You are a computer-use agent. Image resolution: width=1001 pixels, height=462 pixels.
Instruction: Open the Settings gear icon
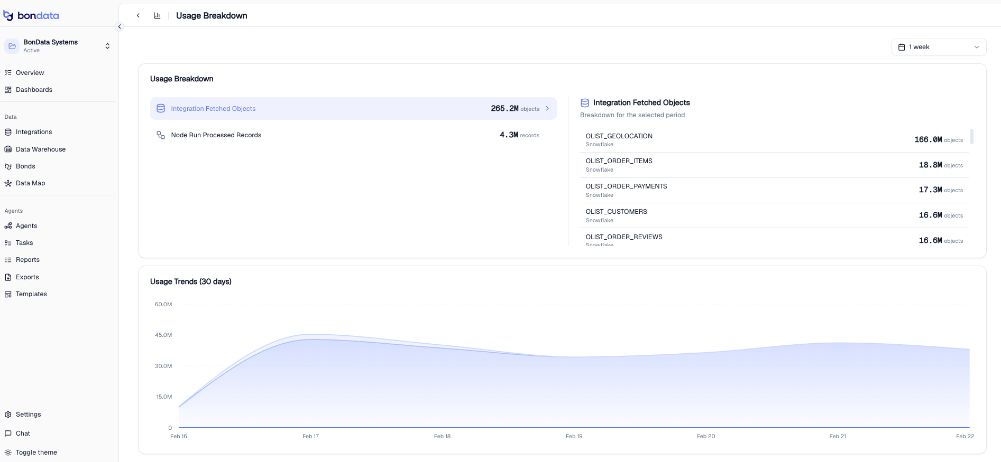8,414
